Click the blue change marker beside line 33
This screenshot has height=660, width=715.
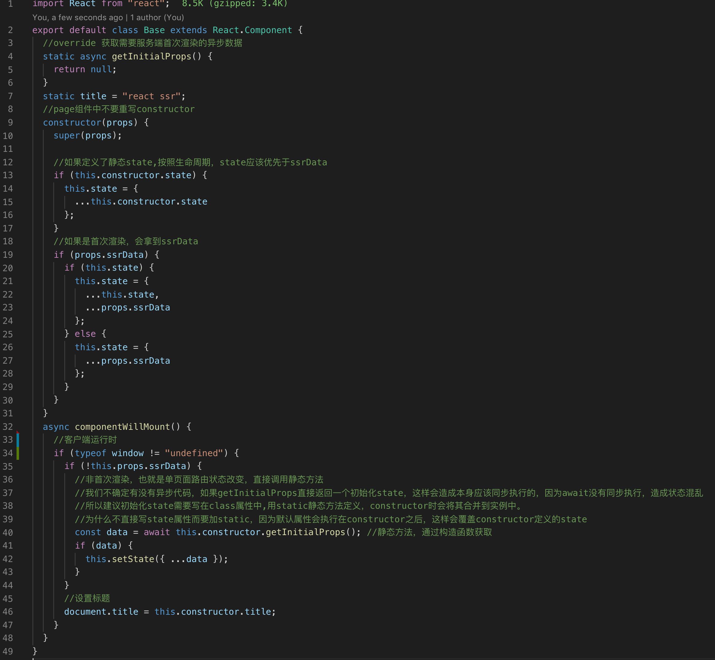click(x=18, y=440)
